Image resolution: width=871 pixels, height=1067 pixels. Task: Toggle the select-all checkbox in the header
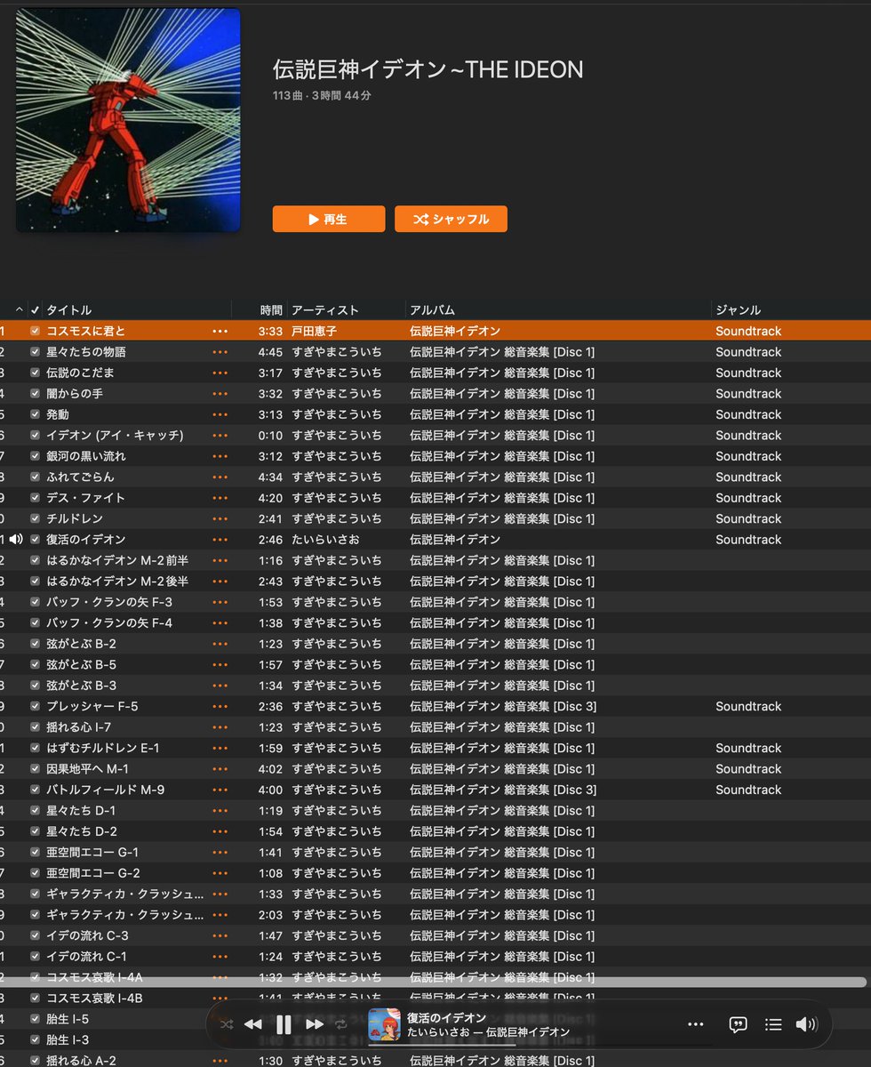[34, 309]
